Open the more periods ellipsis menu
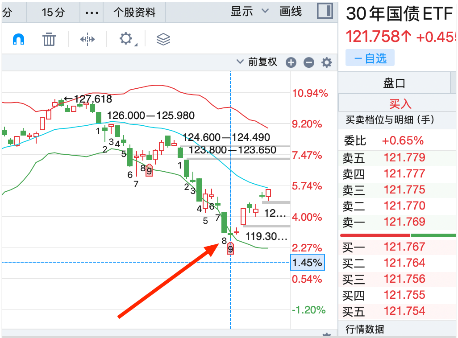This screenshot has width=458, height=338. pyautogui.click(x=92, y=12)
